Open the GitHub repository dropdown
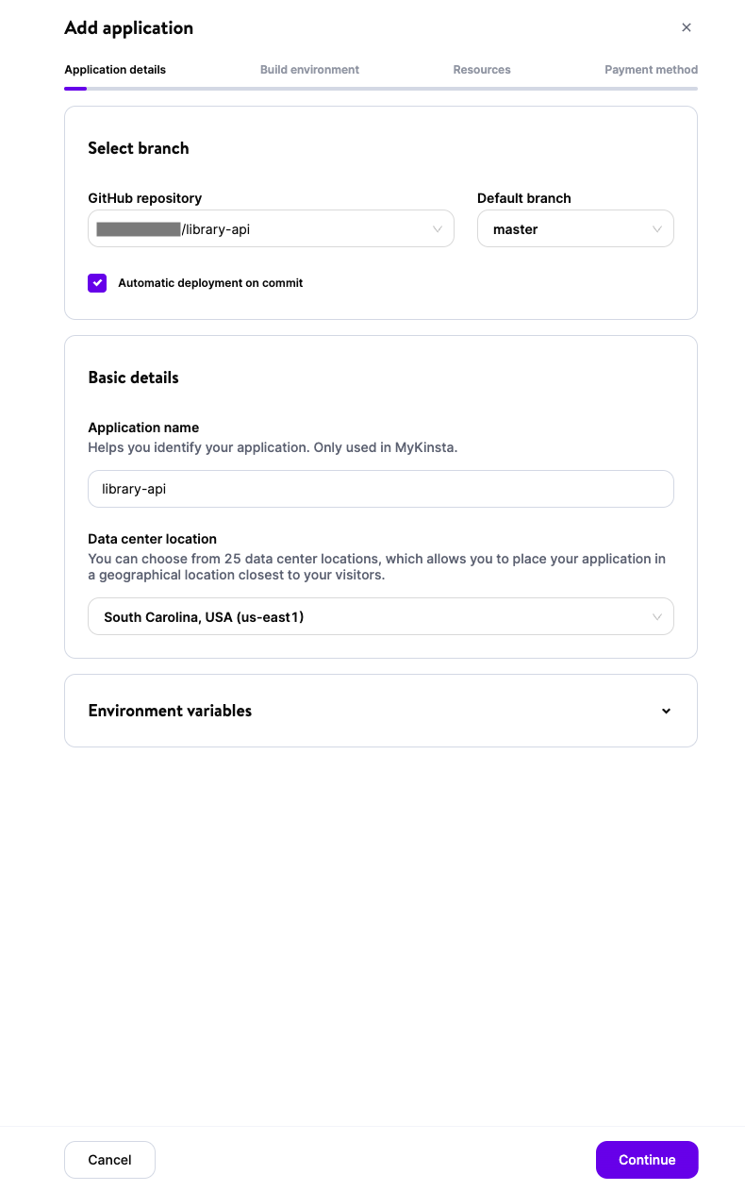This screenshot has height=1191, width=745. tap(271, 228)
